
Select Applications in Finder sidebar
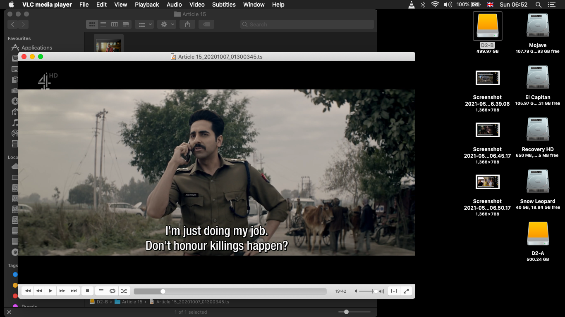(x=37, y=47)
